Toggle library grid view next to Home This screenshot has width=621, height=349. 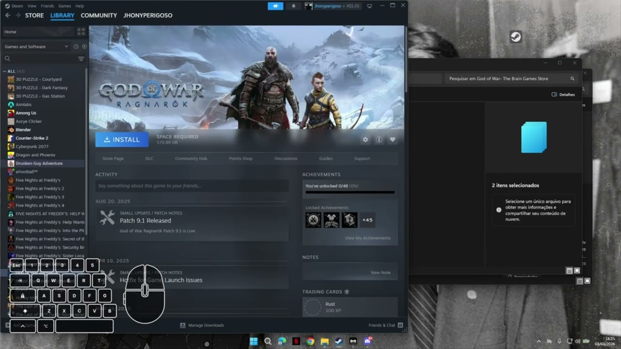[x=81, y=32]
